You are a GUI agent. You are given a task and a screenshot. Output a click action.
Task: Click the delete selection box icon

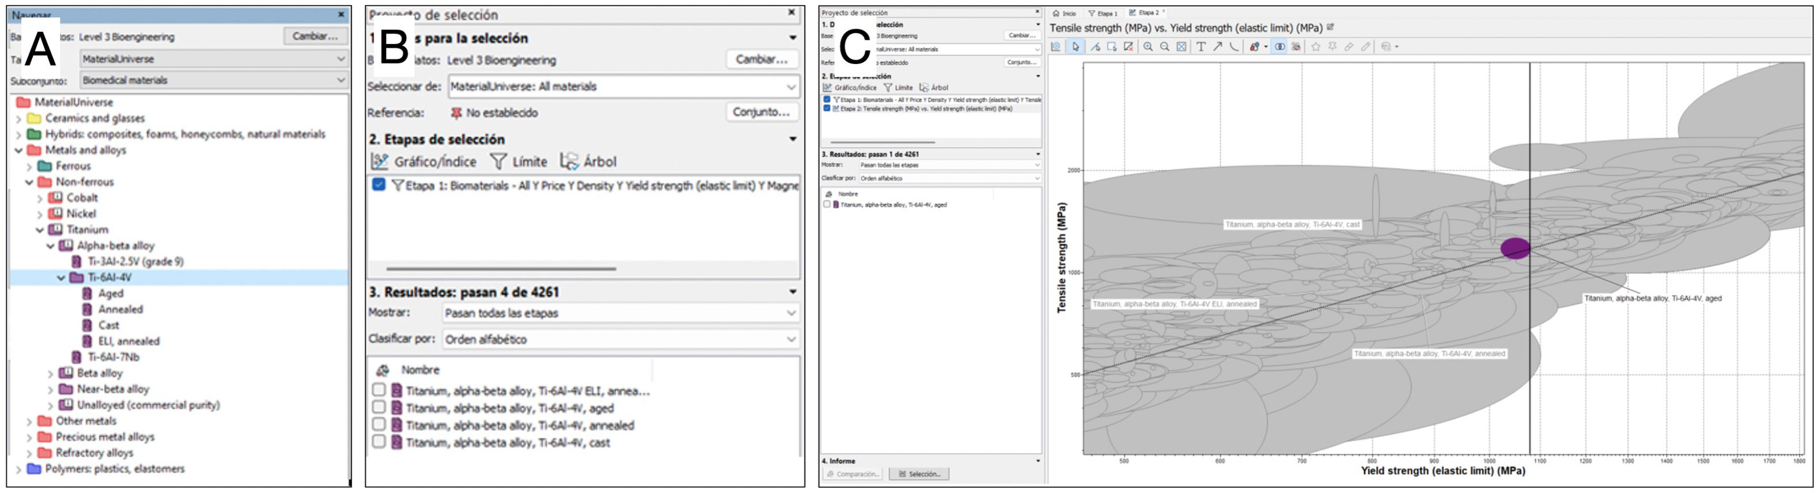(x=1129, y=47)
